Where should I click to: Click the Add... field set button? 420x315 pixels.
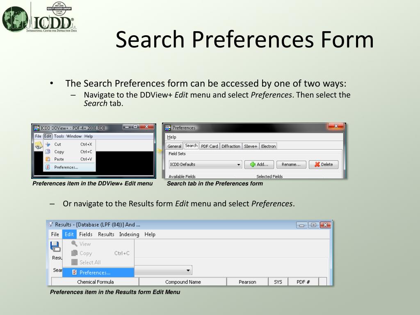coord(259,164)
